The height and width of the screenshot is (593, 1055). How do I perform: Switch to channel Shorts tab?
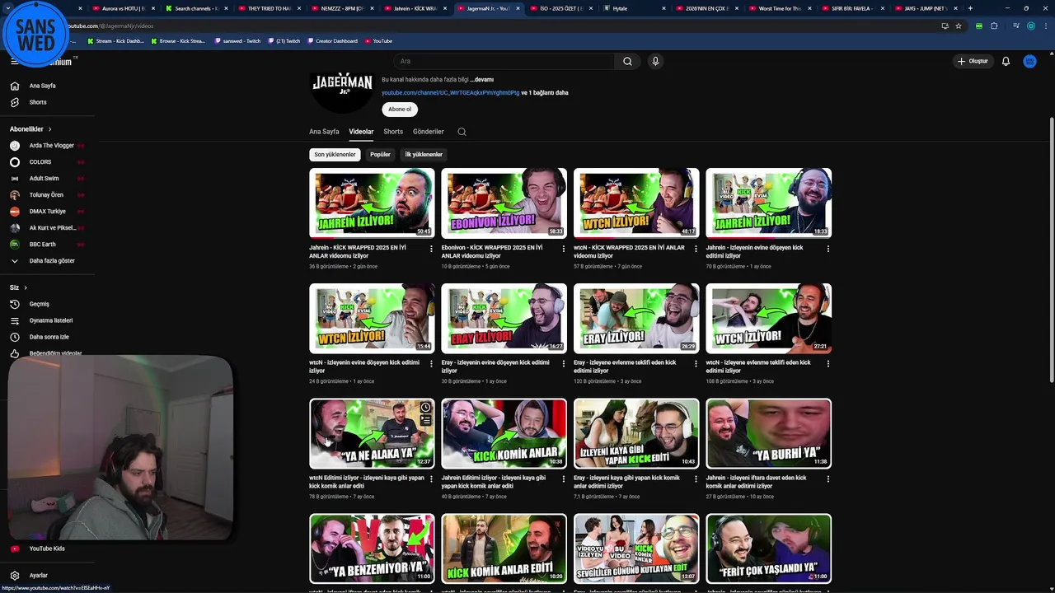[393, 132]
